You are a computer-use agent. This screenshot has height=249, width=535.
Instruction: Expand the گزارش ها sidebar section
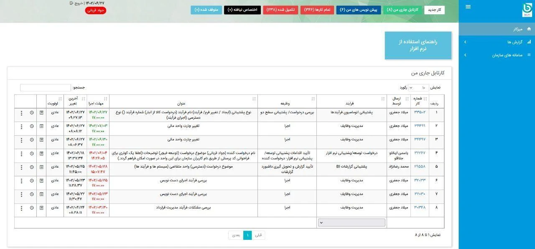pyautogui.click(x=497, y=42)
